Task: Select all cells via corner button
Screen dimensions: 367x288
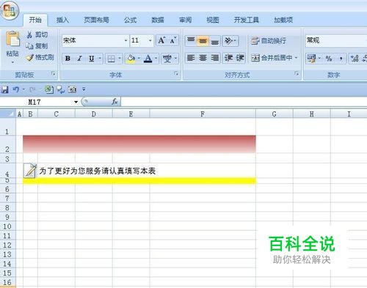Action: [8, 114]
